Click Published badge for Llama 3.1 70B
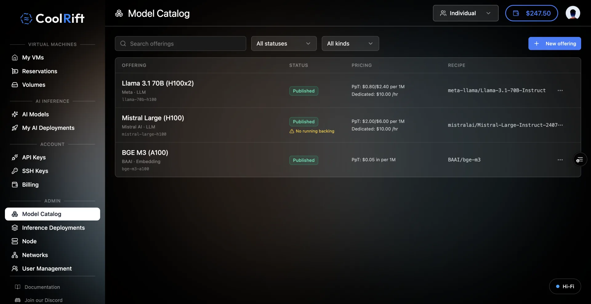The width and height of the screenshot is (591, 304). (x=304, y=91)
